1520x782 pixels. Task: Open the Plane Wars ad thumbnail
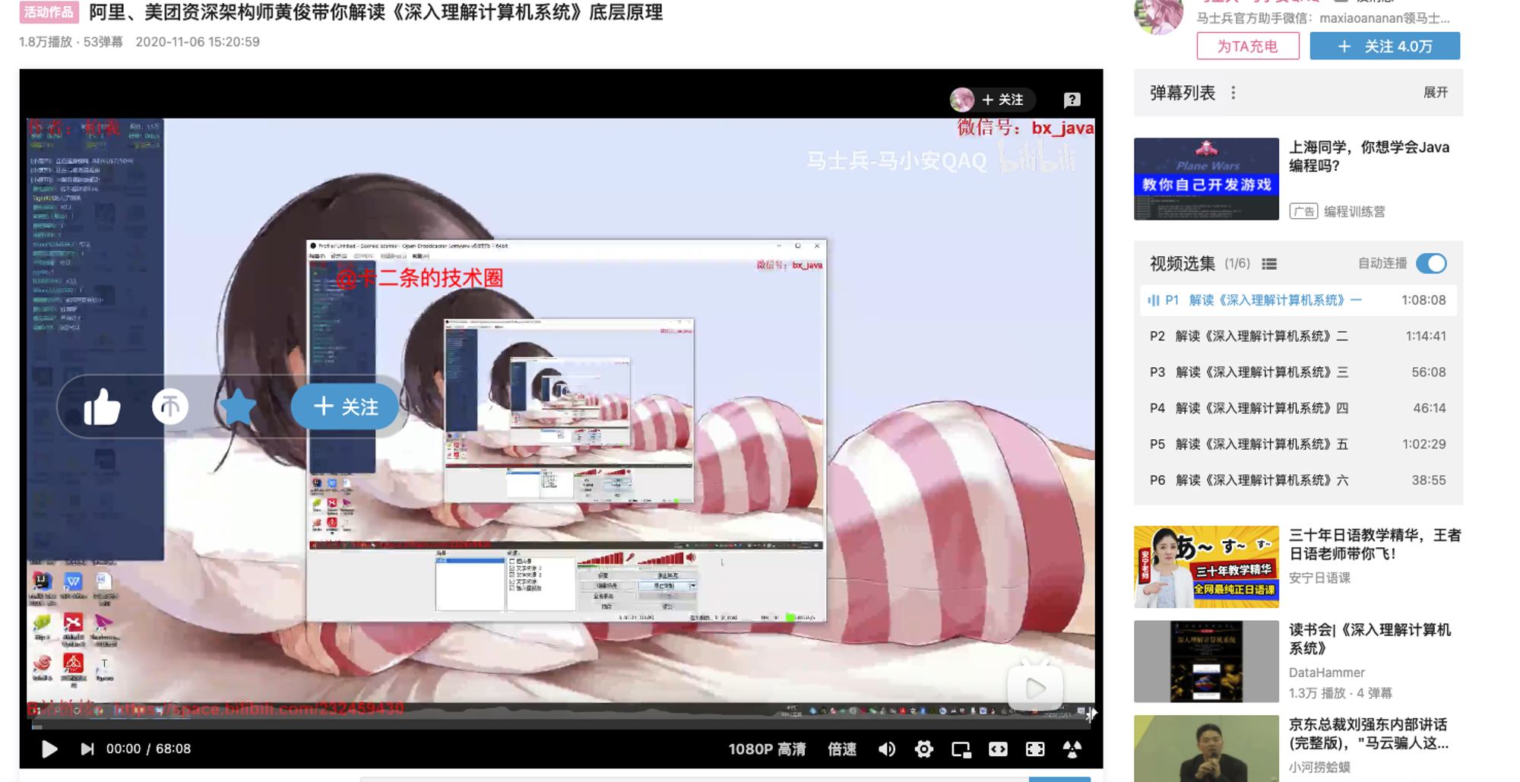coord(1206,179)
